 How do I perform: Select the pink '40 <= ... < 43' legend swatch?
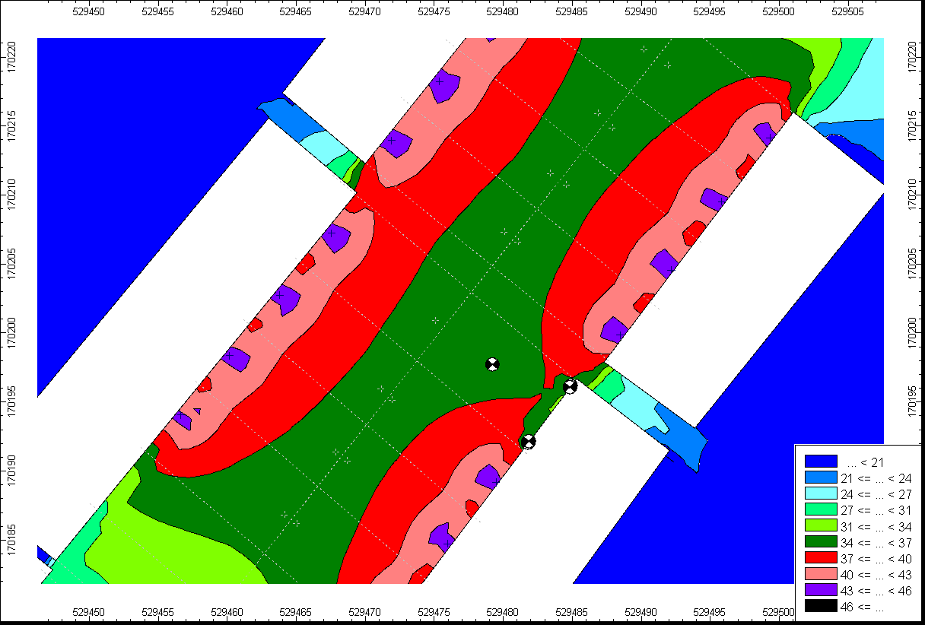(x=821, y=574)
